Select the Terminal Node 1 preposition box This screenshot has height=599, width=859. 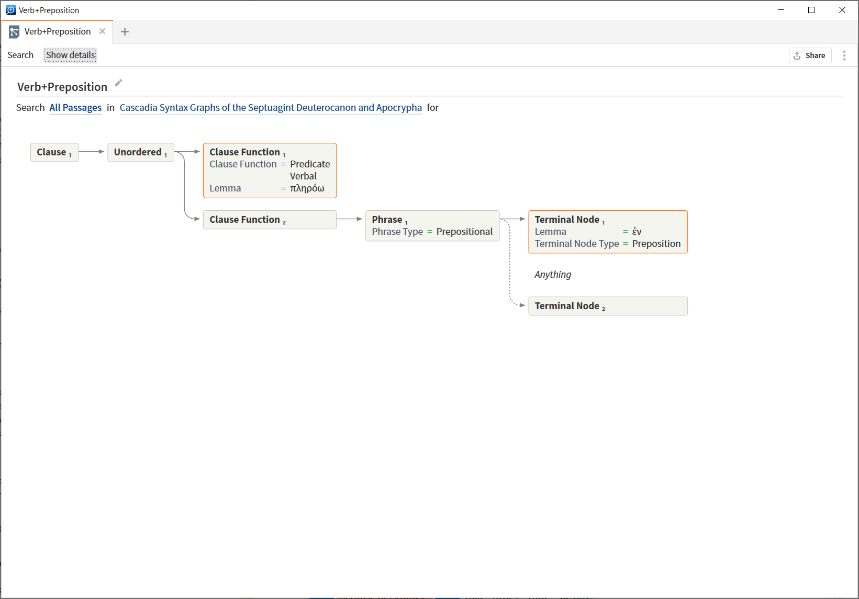point(607,232)
